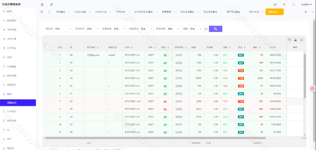
Task: Click the print table icon
Action: point(301,40)
